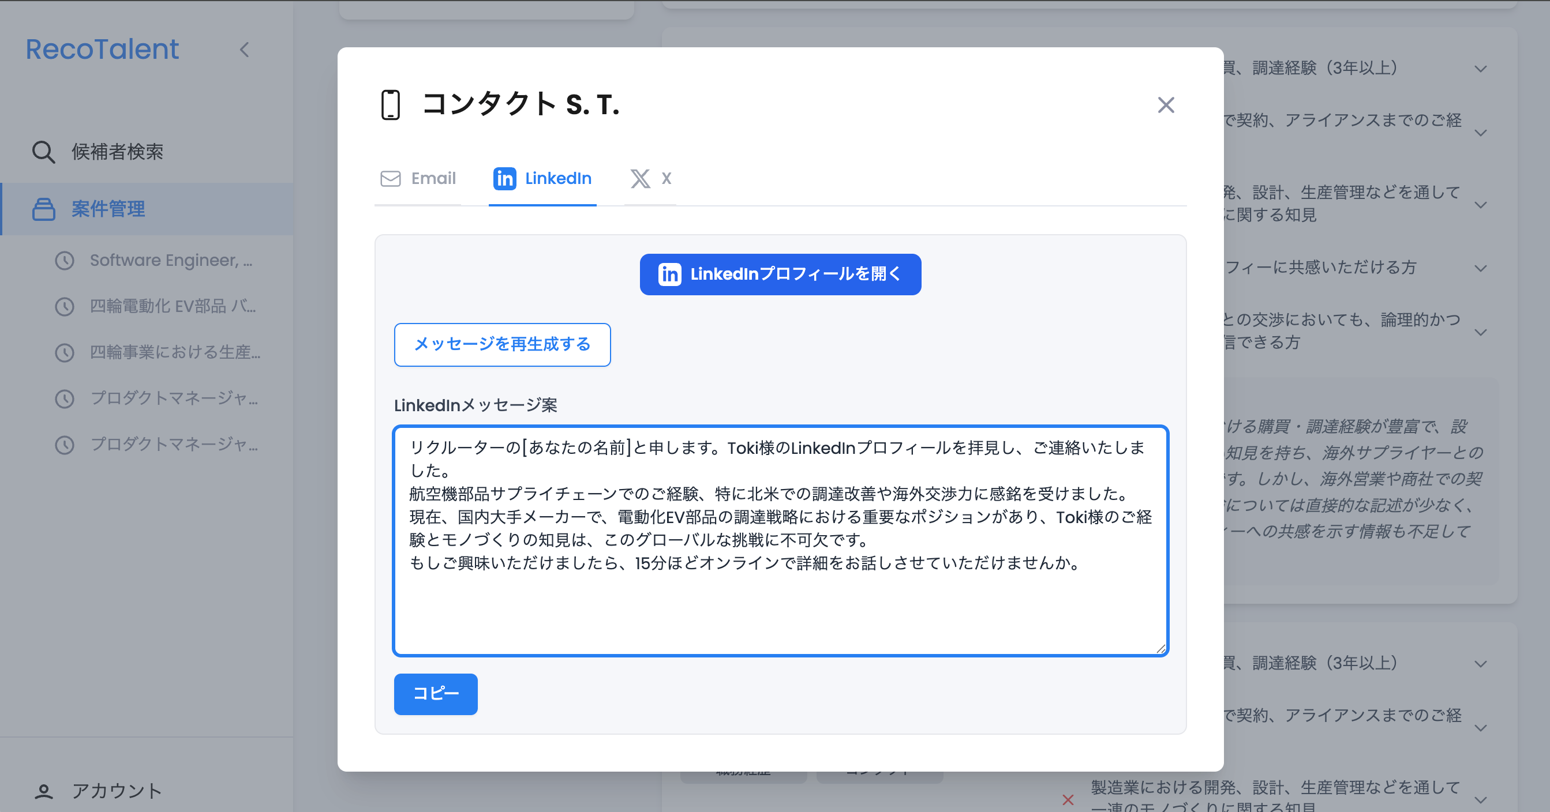Expand the フィーに共感いただける方 row chevron
This screenshot has height=812, width=1550.
(1480, 268)
